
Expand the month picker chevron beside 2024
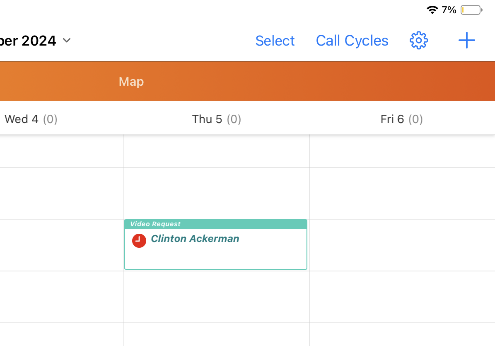coord(67,41)
